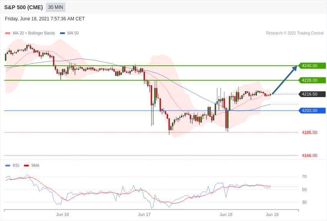Screen dimensions: 327x221
Task: Click the 9MA legend swatch
Action: pyautogui.click(x=27, y=165)
